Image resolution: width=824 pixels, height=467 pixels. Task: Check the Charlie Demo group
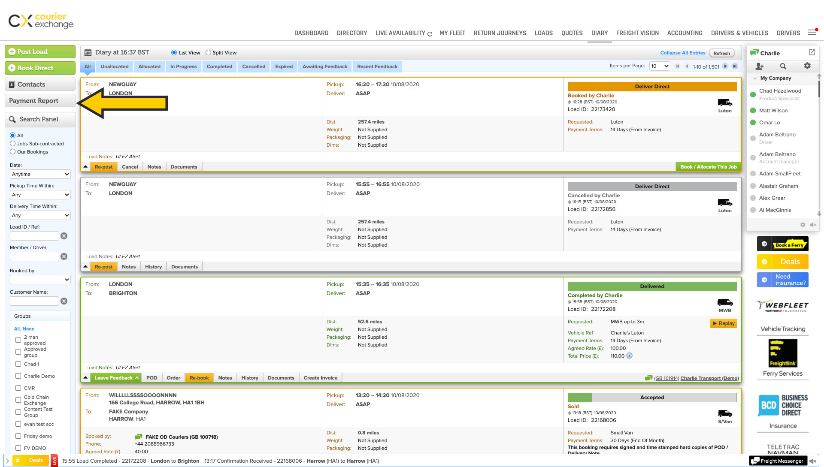18,376
